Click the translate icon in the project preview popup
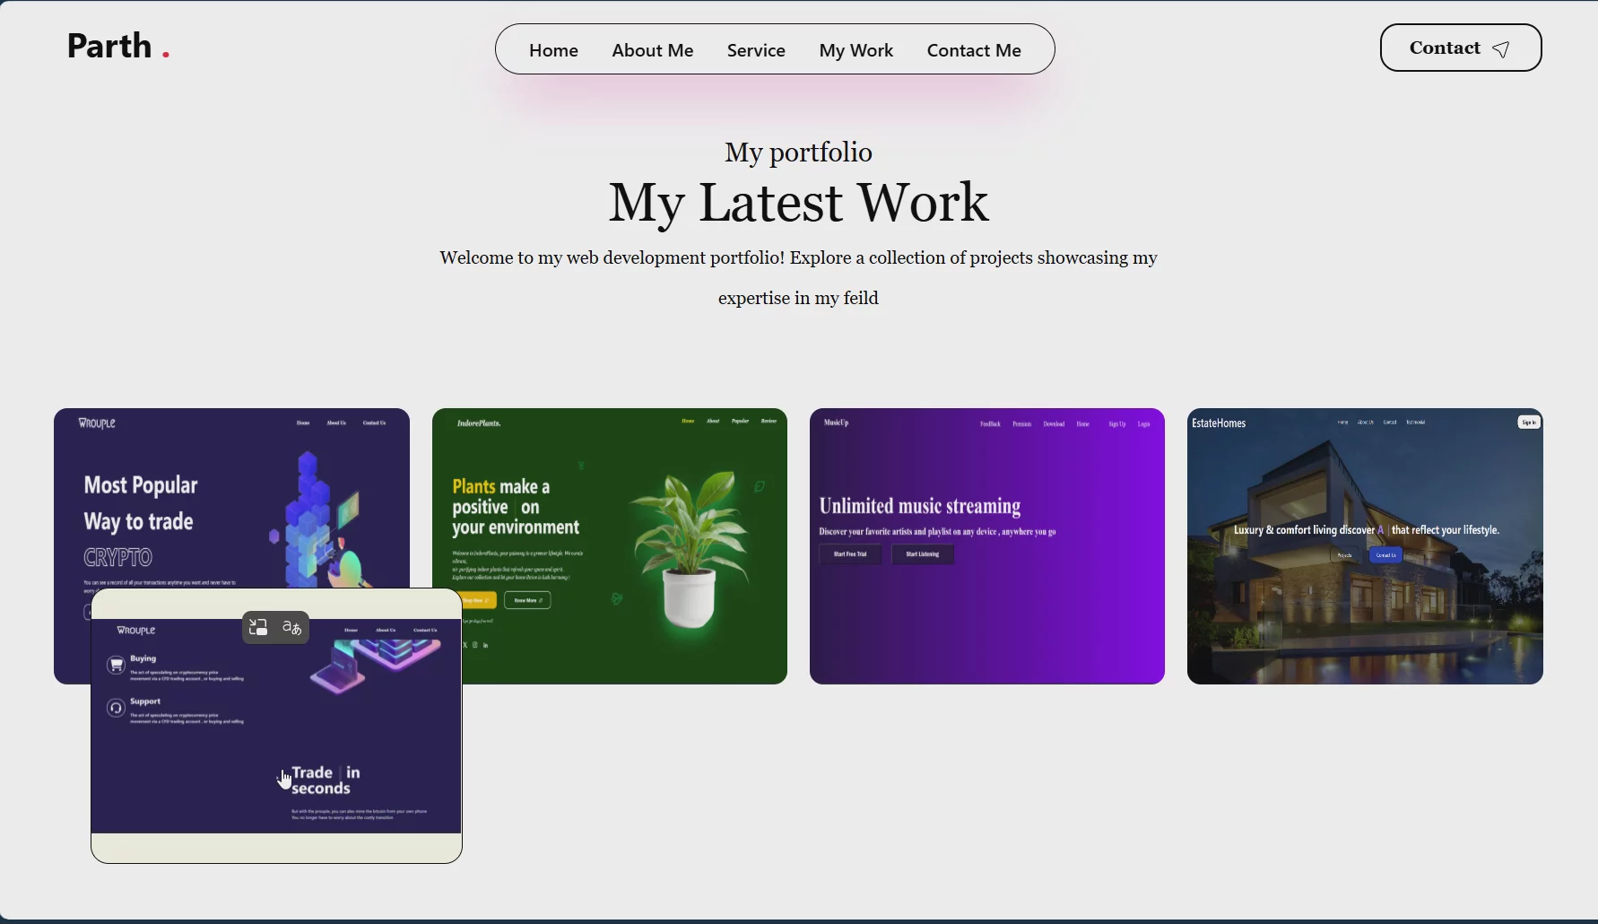Image resolution: width=1598 pixels, height=924 pixels. 291,627
